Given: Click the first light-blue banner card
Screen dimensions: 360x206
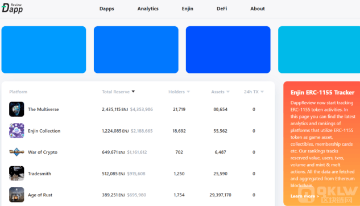Looking at the screenshot, I should (x=44, y=50).
